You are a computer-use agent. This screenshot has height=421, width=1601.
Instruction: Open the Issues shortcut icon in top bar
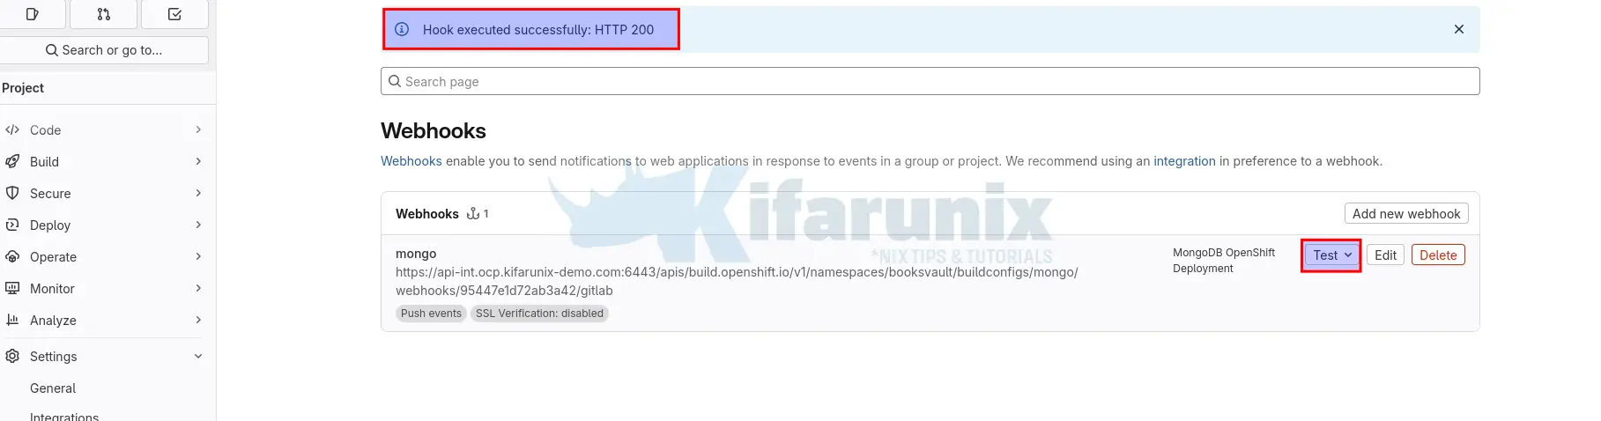pos(33,14)
